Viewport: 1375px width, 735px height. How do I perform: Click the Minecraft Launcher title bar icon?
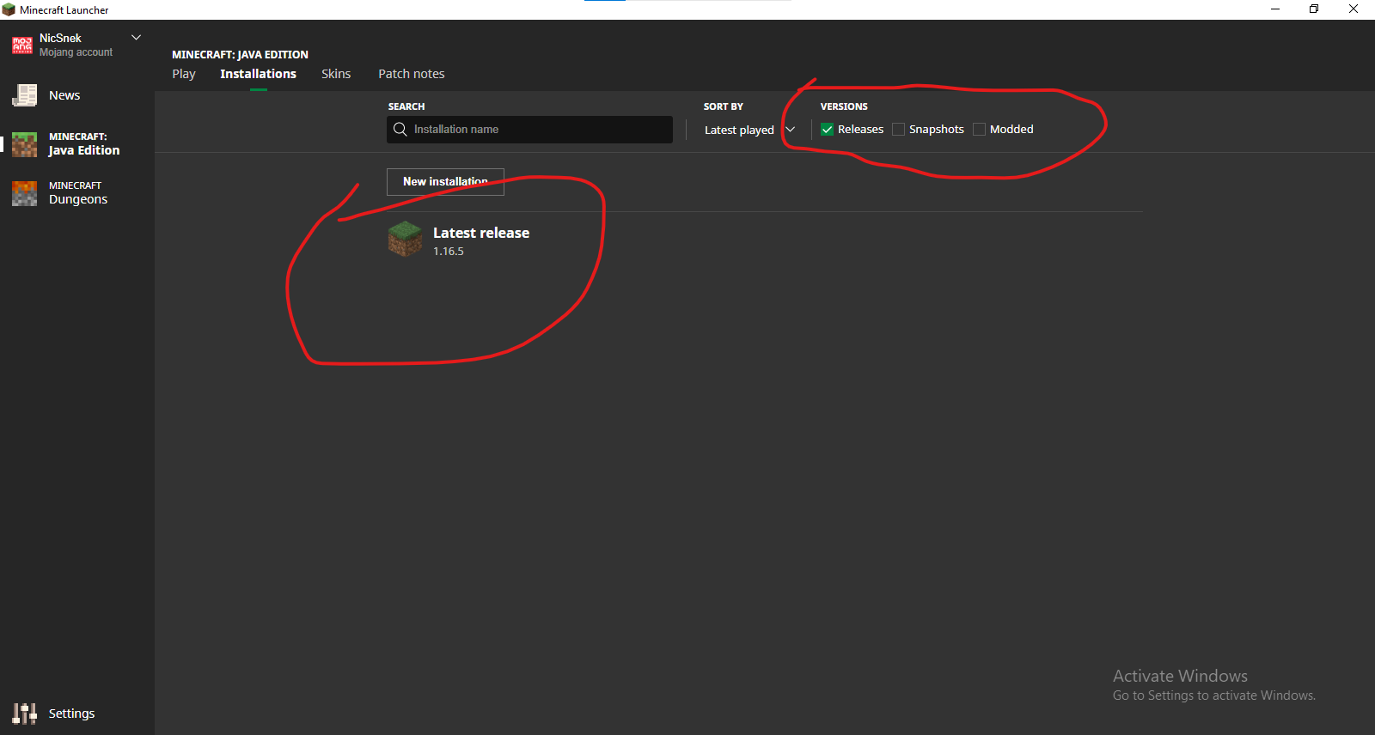click(x=9, y=9)
